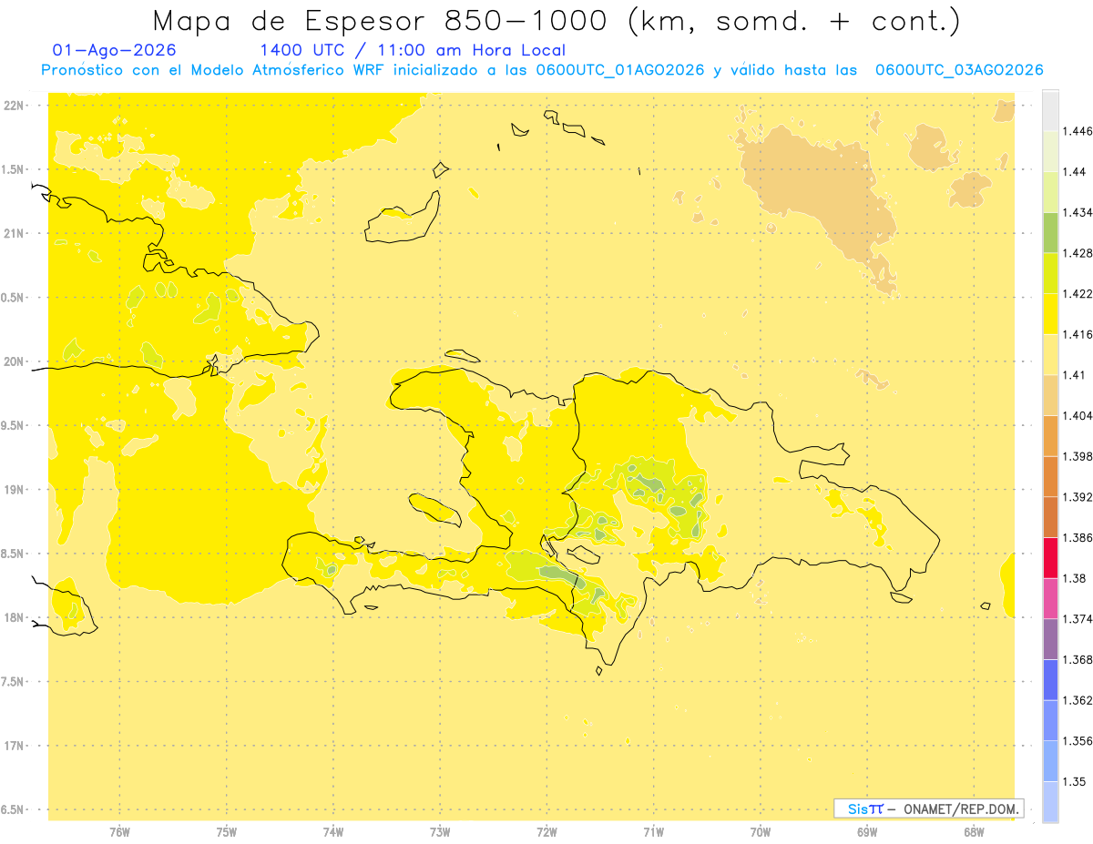
Task: Click the red legend swatch above 1.38
Action: pyautogui.click(x=1050, y=557)
